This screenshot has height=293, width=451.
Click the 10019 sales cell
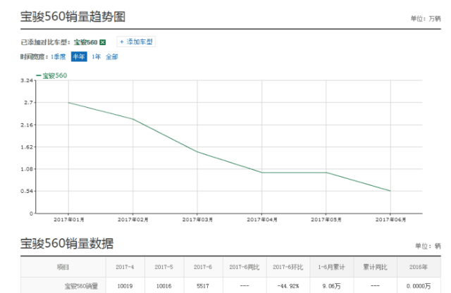click(x=125, y=286)
